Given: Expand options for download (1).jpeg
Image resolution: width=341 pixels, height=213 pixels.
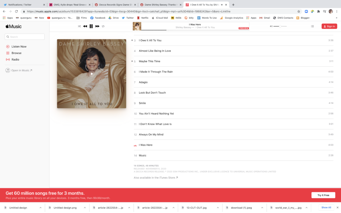Looking at the screenshot, I should (x=262, y=208).
